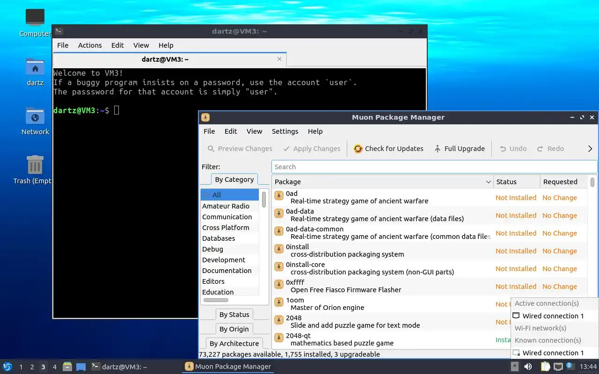
Task: Switch to the By Architecture filter tab
Action: [234, 343]
